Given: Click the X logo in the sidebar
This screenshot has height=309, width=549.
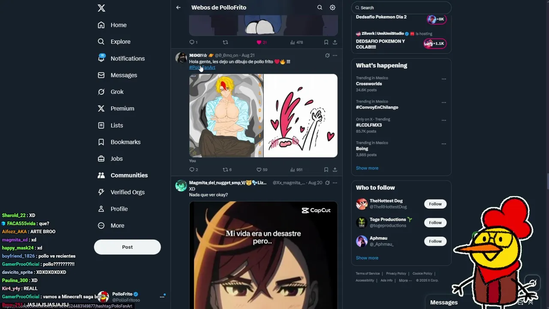Looking at the screenshot, I should pos(101,8).
